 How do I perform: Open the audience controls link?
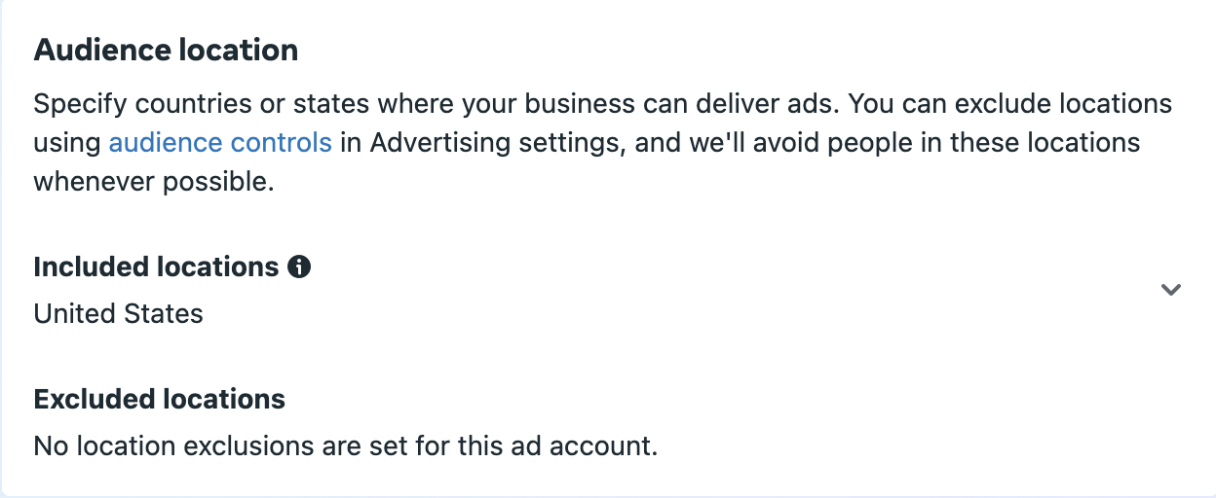(220, 143)
